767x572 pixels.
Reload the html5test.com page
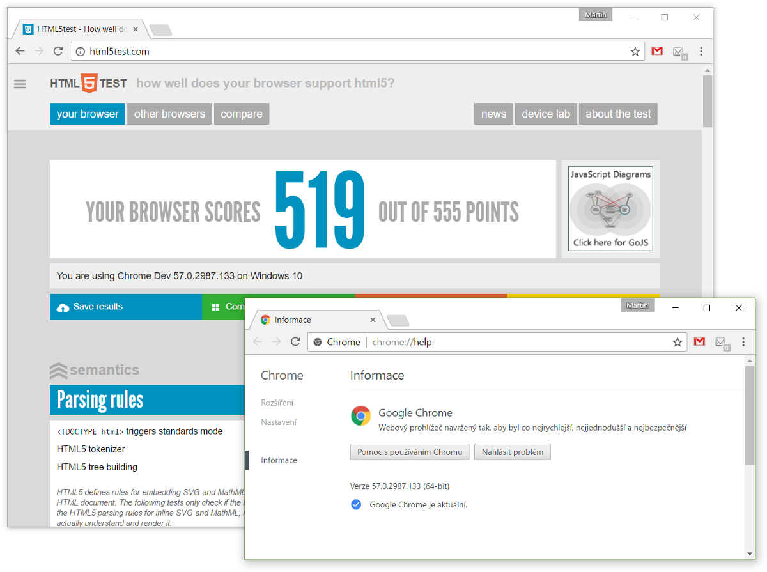58,51
